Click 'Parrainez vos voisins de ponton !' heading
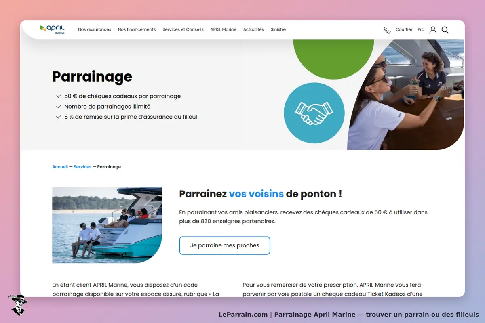Screen dimensions: 485x323 click(x=261, y=194)
